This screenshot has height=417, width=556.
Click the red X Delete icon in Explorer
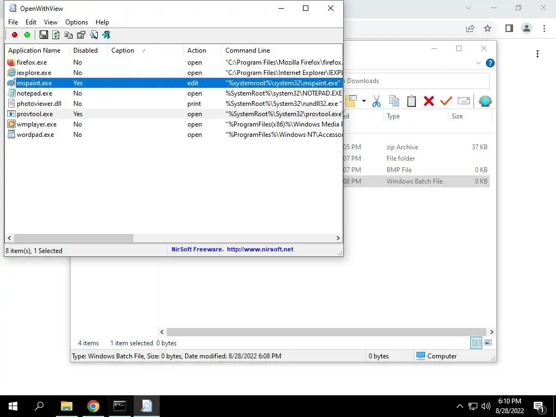tap(429, 101)
